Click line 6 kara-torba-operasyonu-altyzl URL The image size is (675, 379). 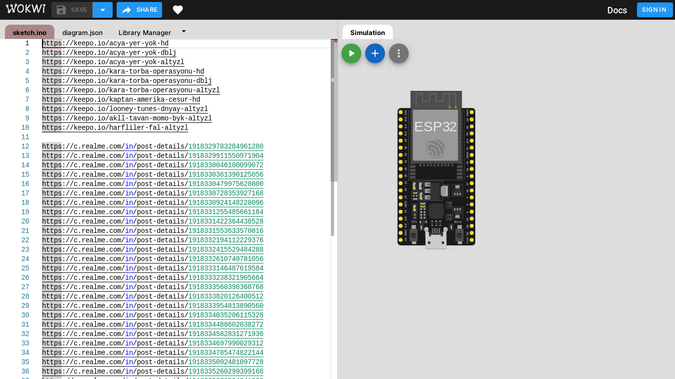point(131,90)
